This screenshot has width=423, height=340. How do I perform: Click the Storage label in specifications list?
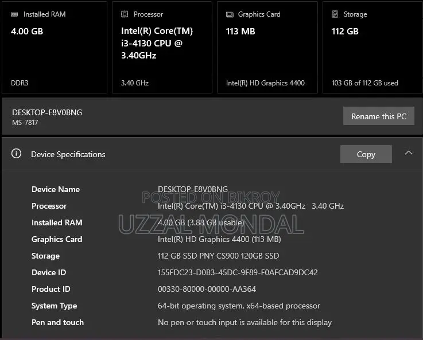point(45,256)
